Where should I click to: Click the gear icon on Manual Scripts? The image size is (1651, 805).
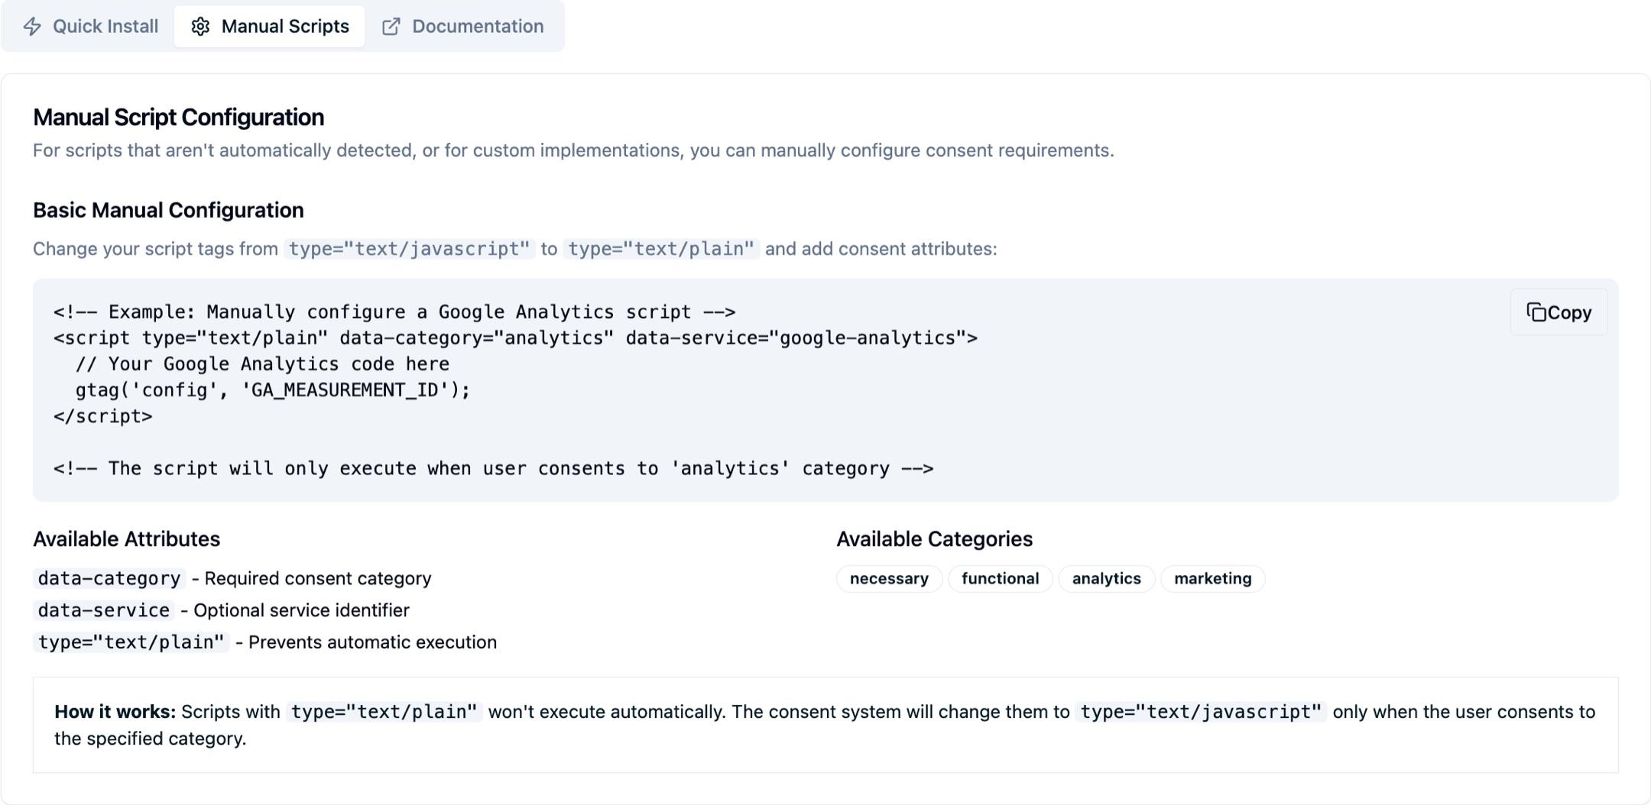pos(200,27)
